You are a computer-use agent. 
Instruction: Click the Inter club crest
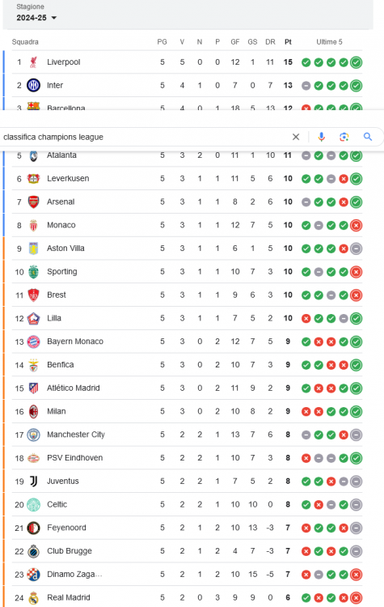tap(34, 85)
